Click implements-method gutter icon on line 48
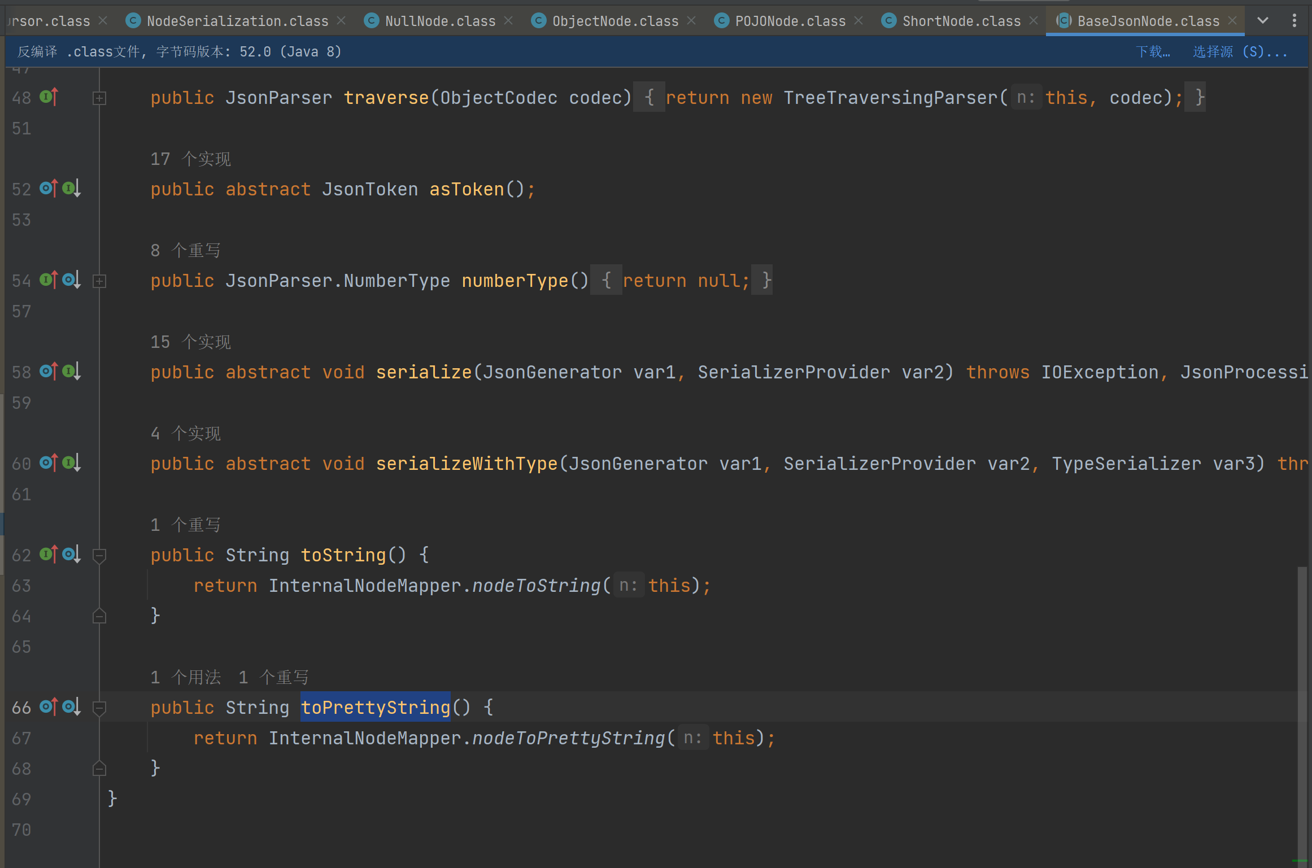Image resolution: width=1312 pixels, height=868 pixels. (49, 97)
